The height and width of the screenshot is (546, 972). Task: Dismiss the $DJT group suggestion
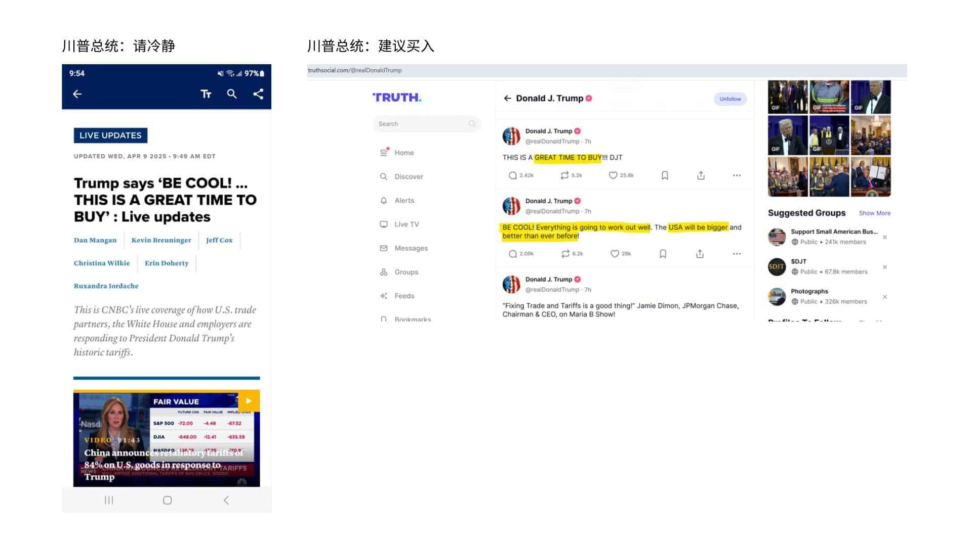click(x=885, y=267)
